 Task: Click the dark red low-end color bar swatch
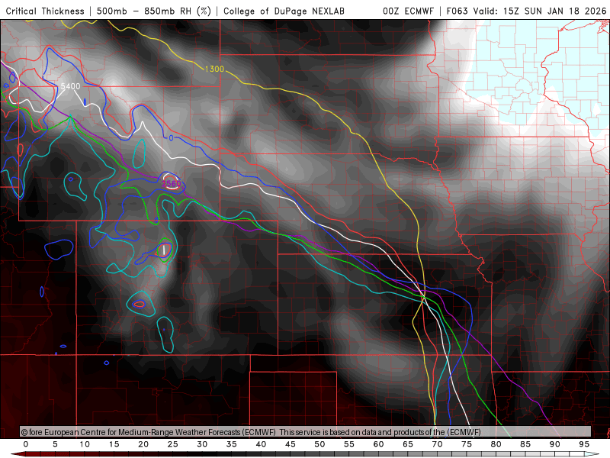tap(20, 454)
